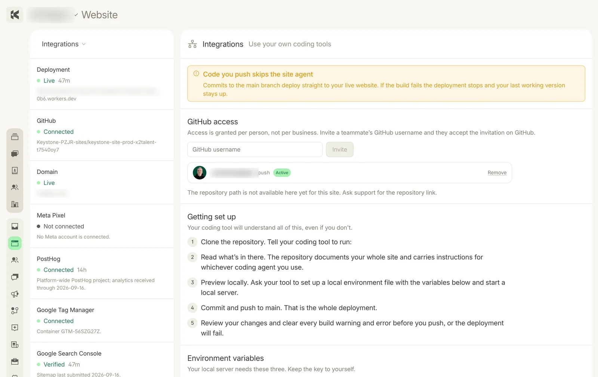Select the Deployment integration entry
This screenshot has width=598, height=377.
(102, 84)
